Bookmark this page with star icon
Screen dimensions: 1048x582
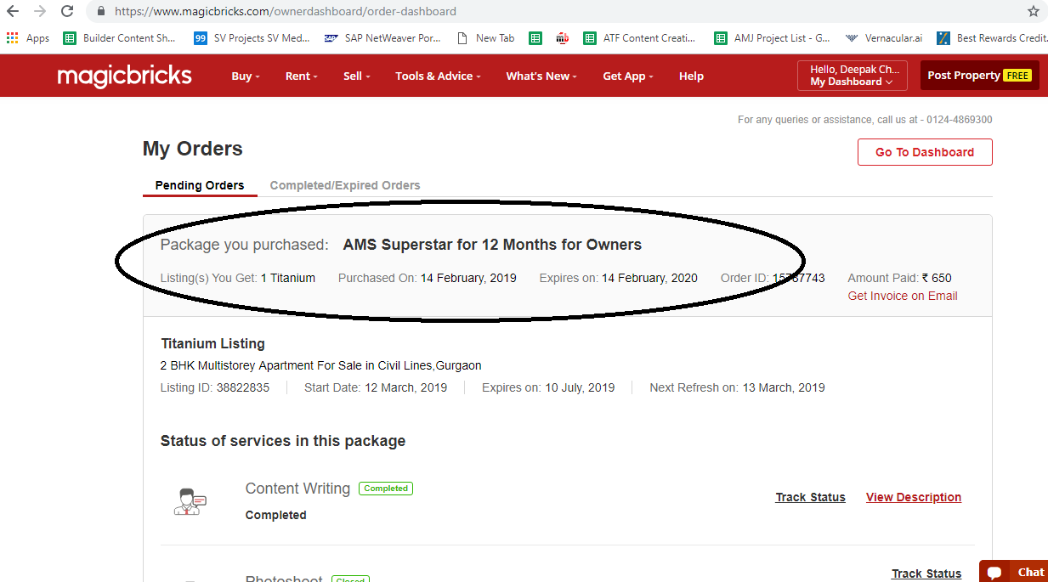[x=1033, y=12]
